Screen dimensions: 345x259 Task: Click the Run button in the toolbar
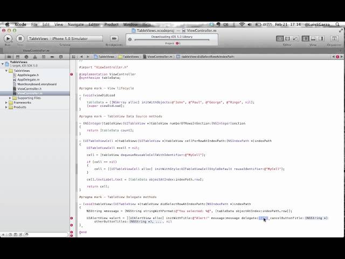point(8,39)
